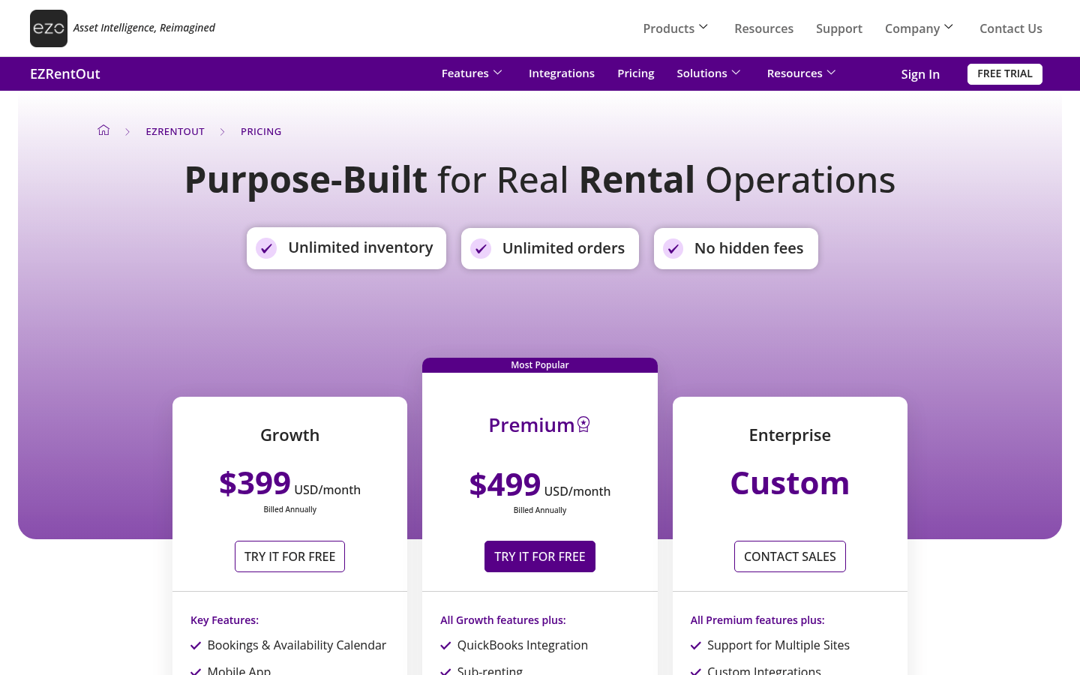Click the Custom price text
1080x675 pixels.
(790, 483)
